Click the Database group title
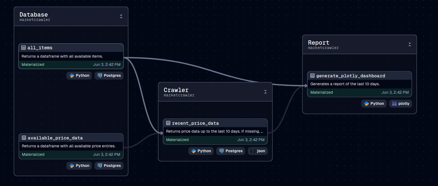 [x=34, y=14]
